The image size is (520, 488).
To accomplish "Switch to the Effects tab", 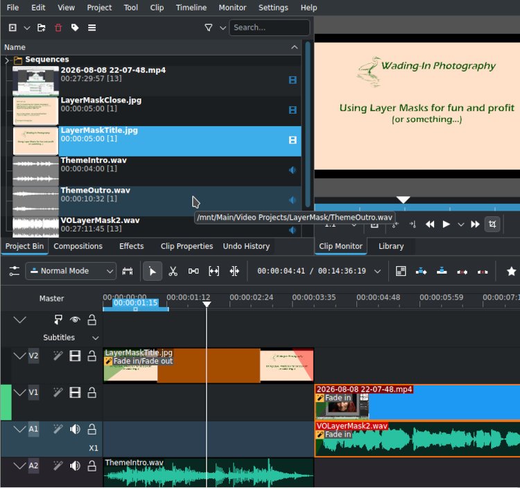I will pos(131,246).
